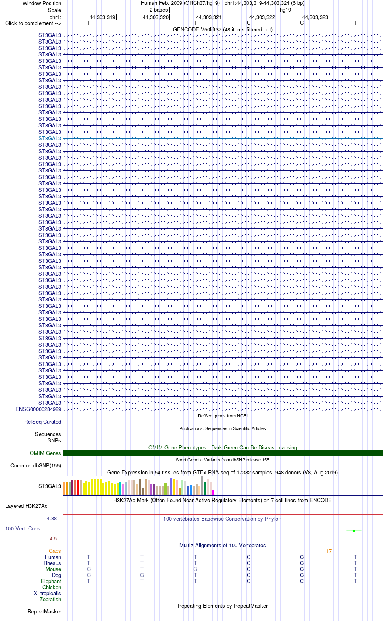Click 'Short Genetic Variants from dbSNP release 155'
The image size is (383, 621).
[223, 460]
